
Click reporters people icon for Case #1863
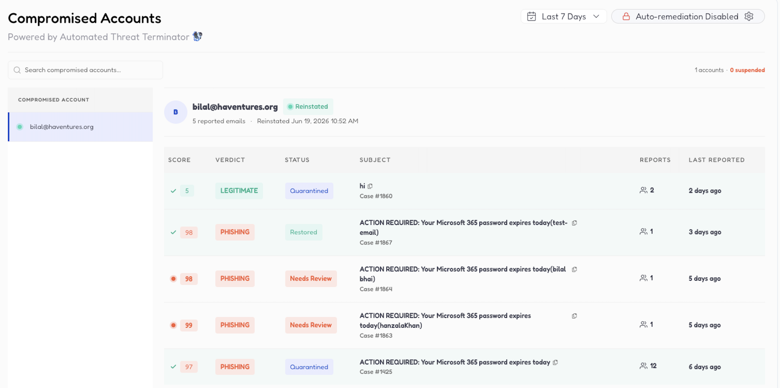(x=643, y=325)
